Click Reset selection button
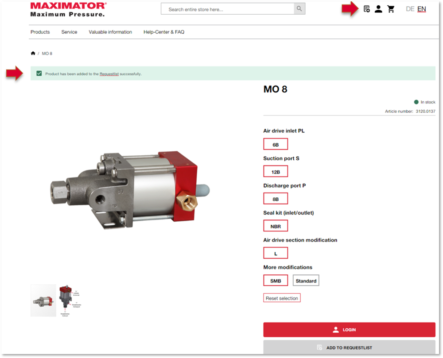Image resolution: width=443 pixels, height=358 pixels. coord(282,298)
